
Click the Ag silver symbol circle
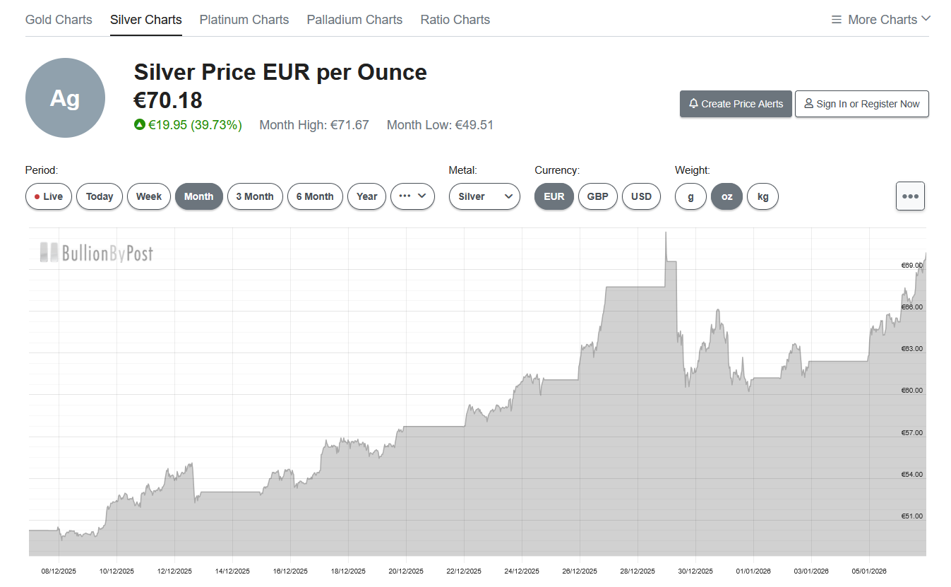point(65,98)
